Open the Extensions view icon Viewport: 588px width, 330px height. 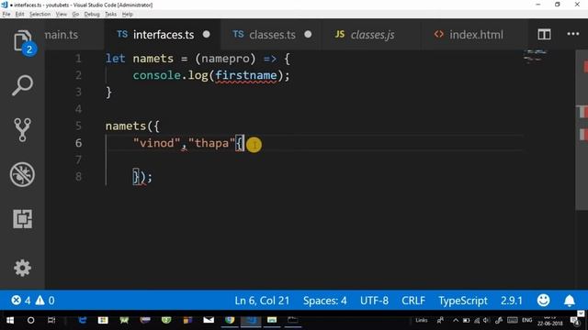(22, 218)
